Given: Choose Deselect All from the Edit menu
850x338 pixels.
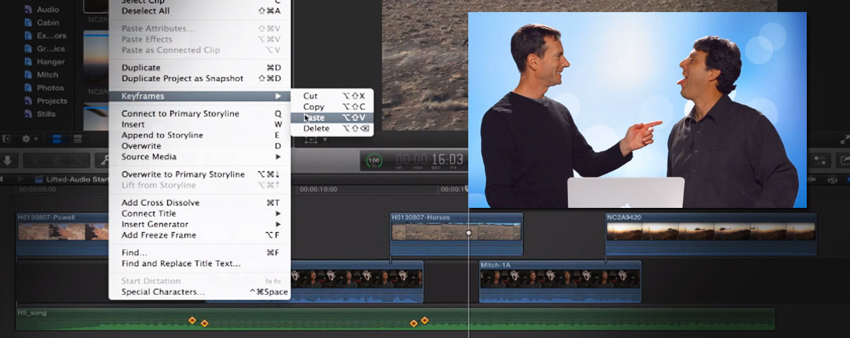Looking at the screenshot, I should [x=200, y=11].
